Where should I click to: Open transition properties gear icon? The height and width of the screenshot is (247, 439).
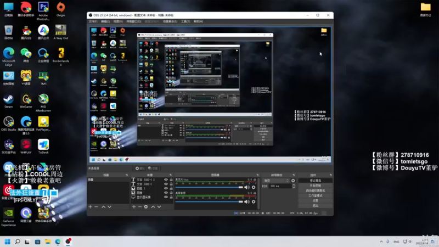pos(293,181)
